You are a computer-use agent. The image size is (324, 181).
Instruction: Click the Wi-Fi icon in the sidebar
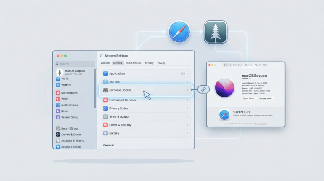pos(58,79)
